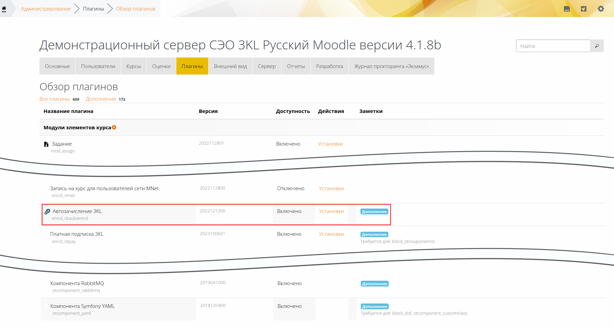Click gear icon next to Модули элементов курса

(114, 127)
